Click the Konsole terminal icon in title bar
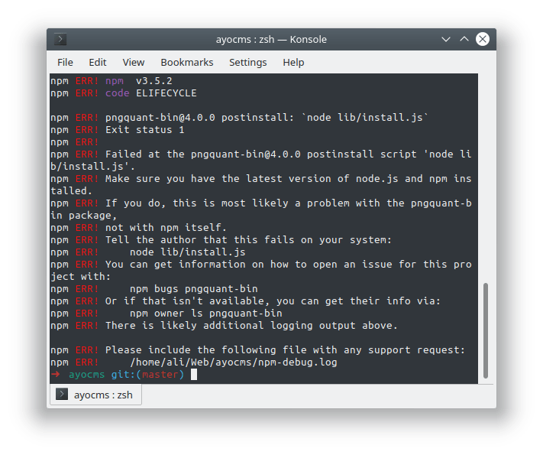The image size is (543, 455). point(61,39)
